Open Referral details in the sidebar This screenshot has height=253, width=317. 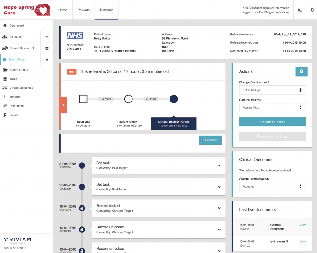(x=19, y=70)
